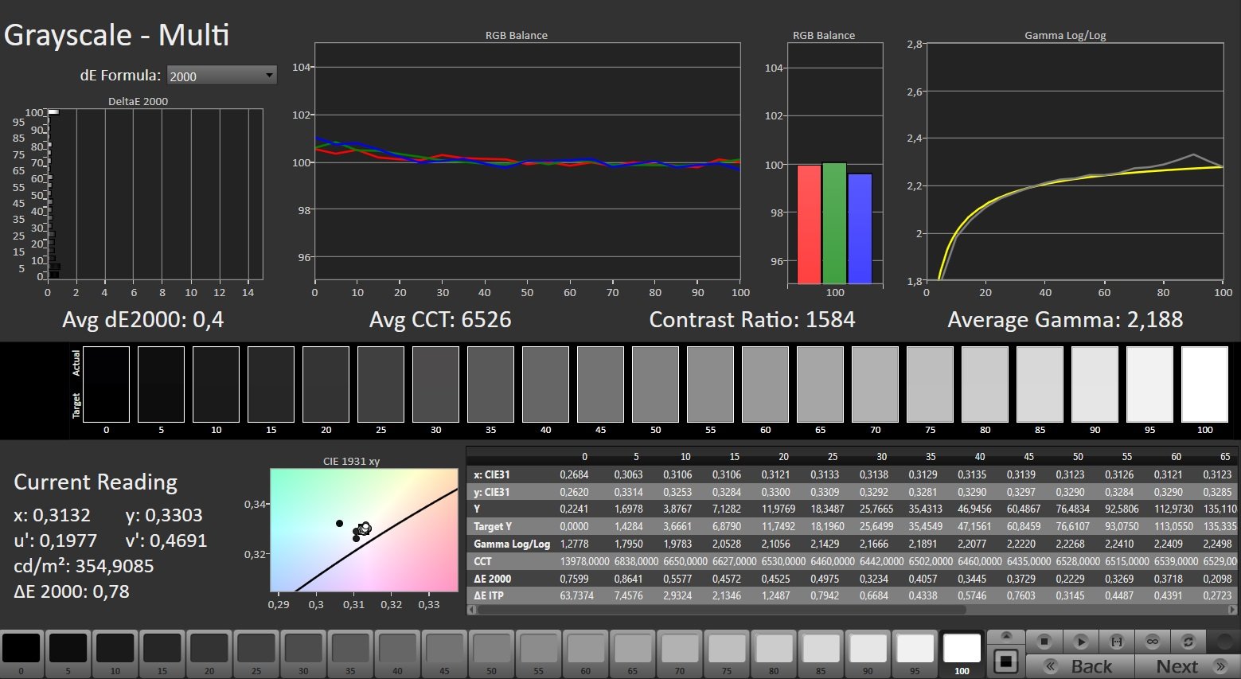The image size is (1241, 679).
Task: Select the 0 black level swatch
Action: coord(21,654)
